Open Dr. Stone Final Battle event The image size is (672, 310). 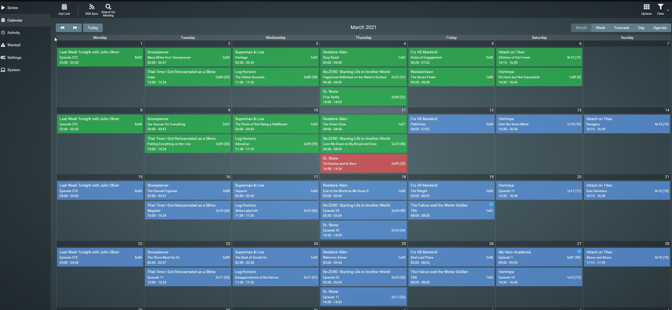coord(363,97)
